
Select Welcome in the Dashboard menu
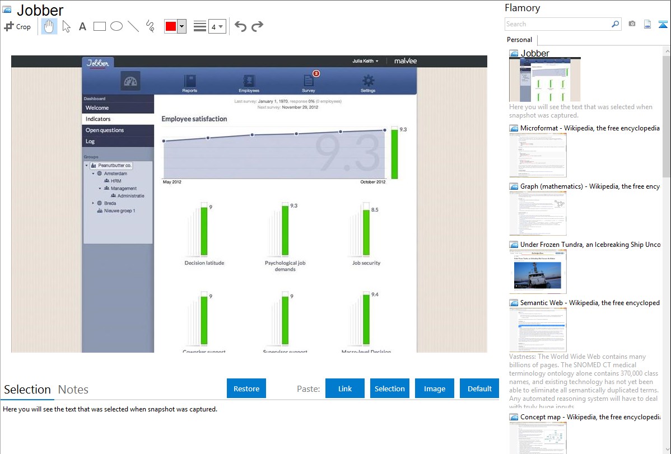[x=118, y=108]
